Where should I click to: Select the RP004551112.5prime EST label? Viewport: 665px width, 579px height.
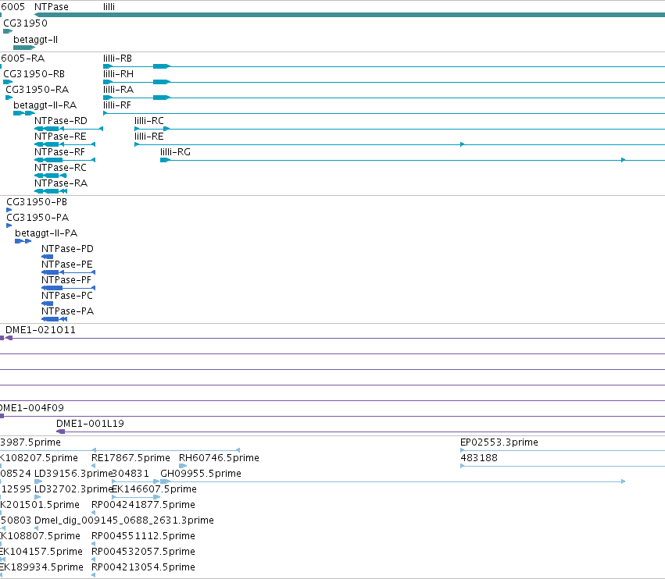pyautogui.click(x=143, y=537)
